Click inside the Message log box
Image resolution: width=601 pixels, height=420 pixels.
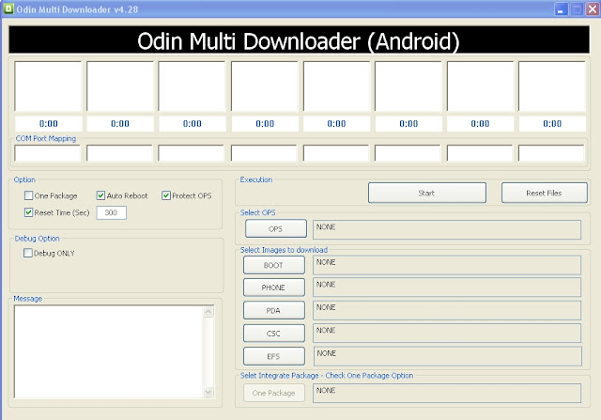pyautogui.click(x=109, y=351)
